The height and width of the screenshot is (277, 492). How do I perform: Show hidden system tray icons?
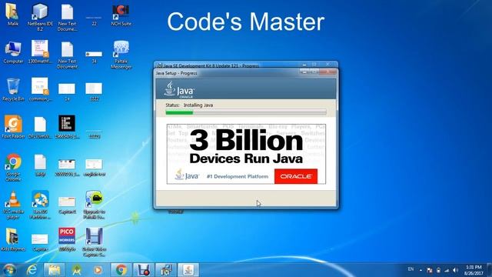[421, 270]
